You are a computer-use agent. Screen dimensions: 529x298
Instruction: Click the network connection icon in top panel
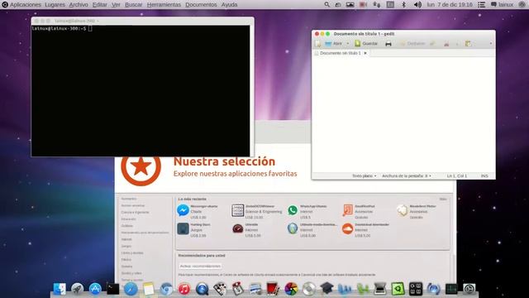pyautogui.click(x=377, y=5)
